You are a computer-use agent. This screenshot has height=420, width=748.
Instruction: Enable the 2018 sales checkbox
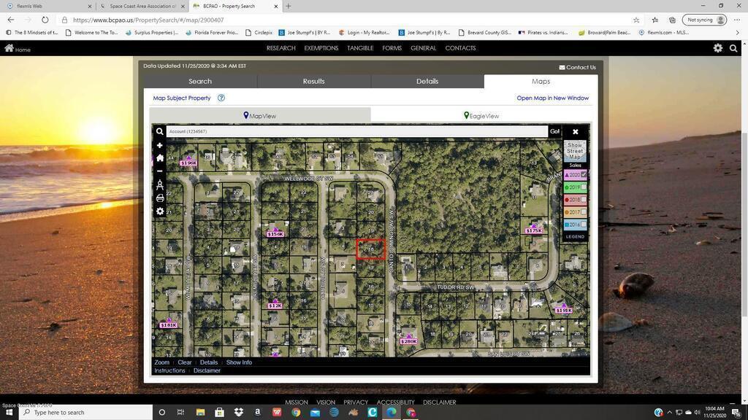tap(584, 200)
